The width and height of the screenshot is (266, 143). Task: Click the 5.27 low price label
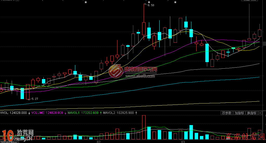(x=35, y=99)
